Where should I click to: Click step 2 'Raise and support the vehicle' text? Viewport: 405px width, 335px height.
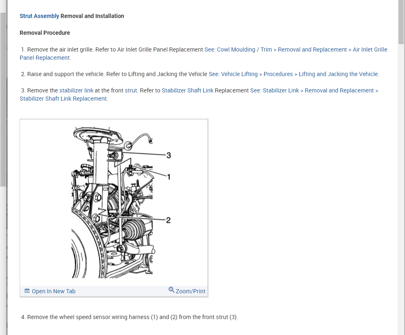point(66,74)
